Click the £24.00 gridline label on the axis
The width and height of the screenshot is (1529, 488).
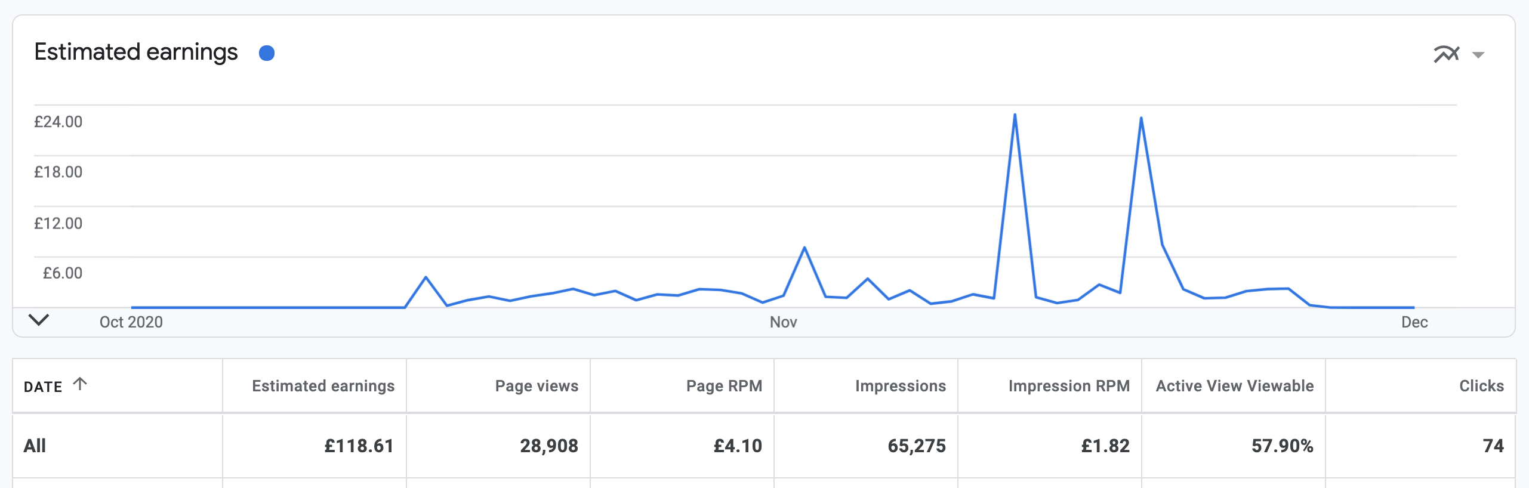60,121
